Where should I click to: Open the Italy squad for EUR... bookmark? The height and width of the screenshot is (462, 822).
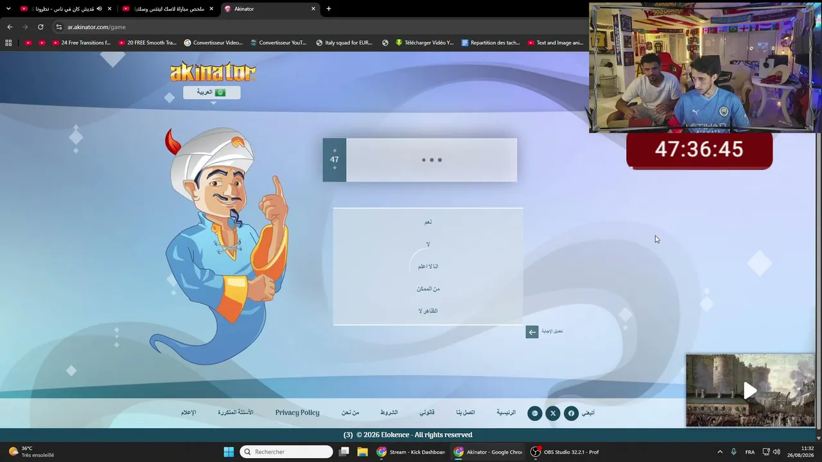pyautogui.click(x=344, y=43)
